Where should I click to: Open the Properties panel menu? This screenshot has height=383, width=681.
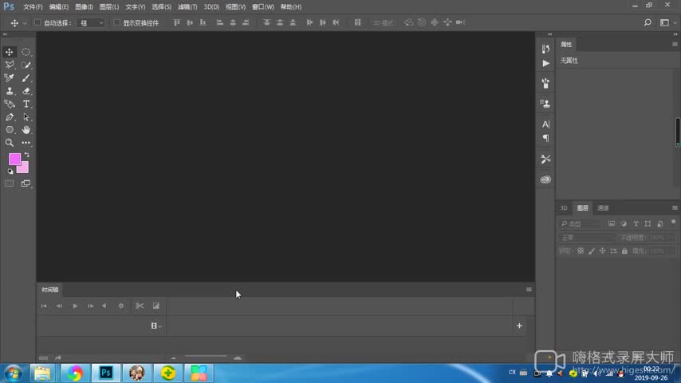[x=675, y=45]
